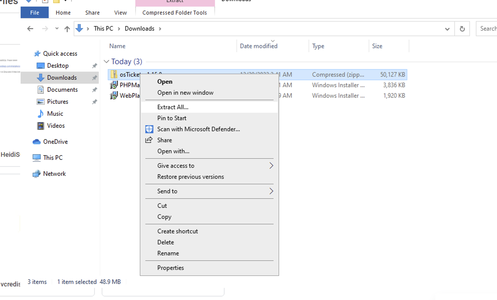The image size is (497, 300).
Task: Click the osTicket zip file icon
Action: click(x=114, y=74)
